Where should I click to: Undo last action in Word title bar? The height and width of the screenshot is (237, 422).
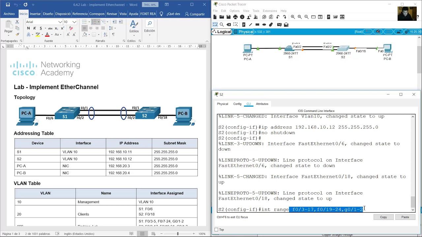tap(16, 5)
